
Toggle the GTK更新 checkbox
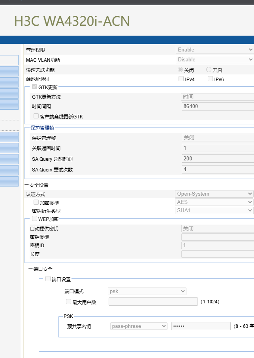(35, 87)
